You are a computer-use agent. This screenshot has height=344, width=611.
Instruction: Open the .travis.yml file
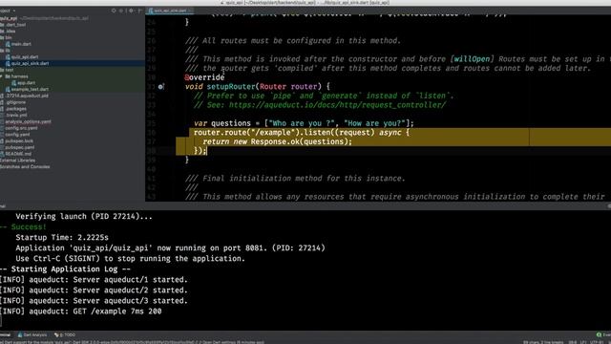[x=16, y=115]
